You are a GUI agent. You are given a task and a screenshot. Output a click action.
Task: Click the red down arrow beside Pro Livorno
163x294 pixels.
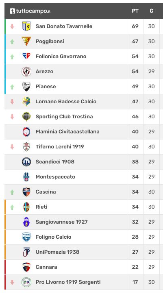(x=12, y=282)
